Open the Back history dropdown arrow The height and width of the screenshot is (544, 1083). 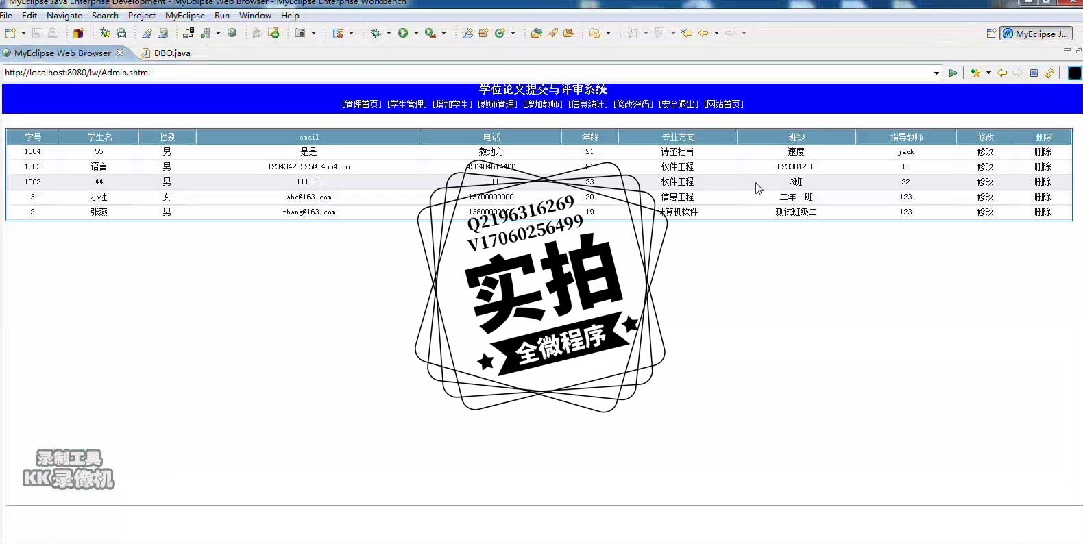tap(716, 33)
